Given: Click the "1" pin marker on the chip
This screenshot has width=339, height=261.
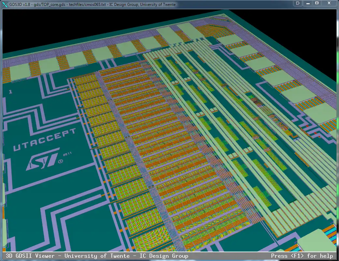Looking at the screenshot, I should pyautogui.click(x=10, y=92).
